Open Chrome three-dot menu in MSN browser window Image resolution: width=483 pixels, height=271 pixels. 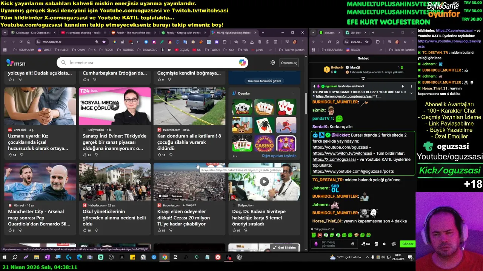[x=303, y=42]
